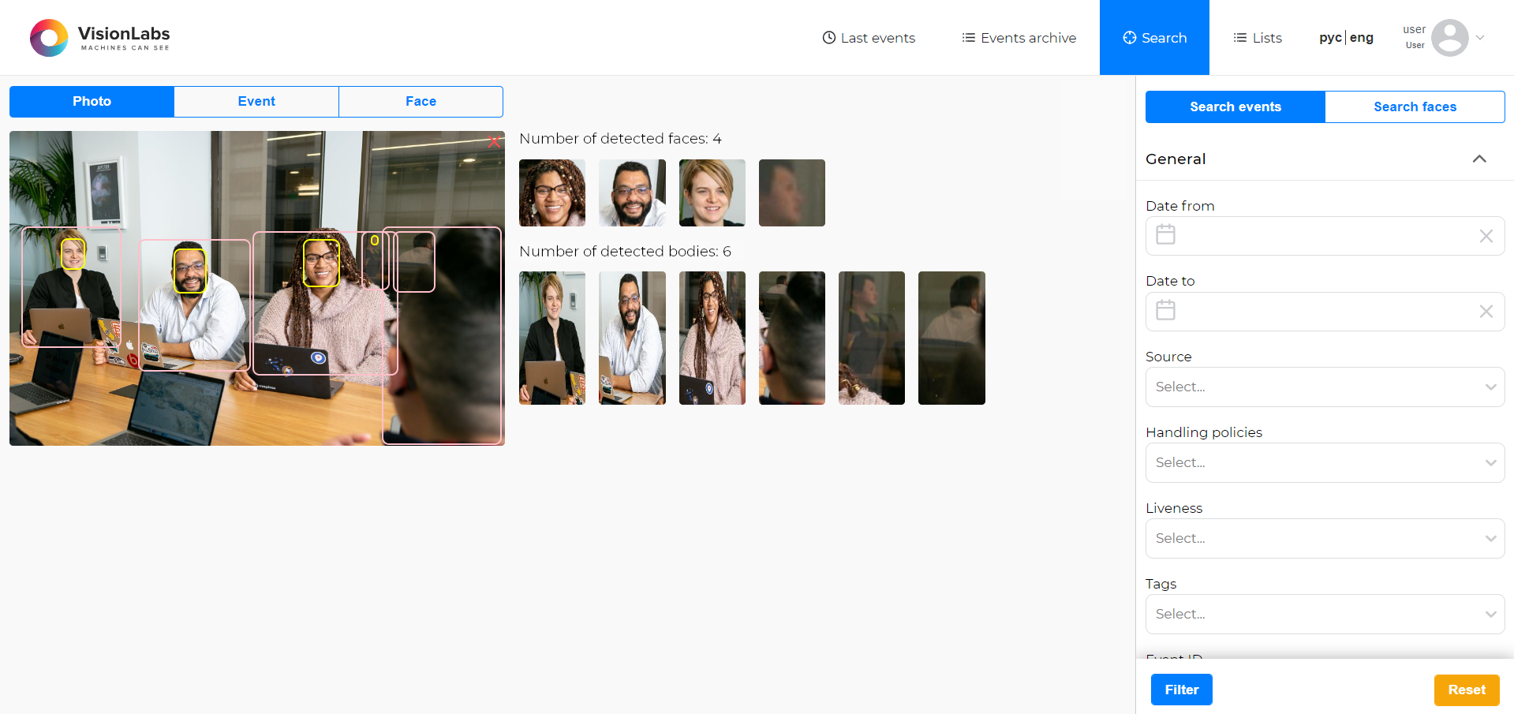Switch to the Face tab
The height and width of the screenshot is (714, 1514).
421,101
